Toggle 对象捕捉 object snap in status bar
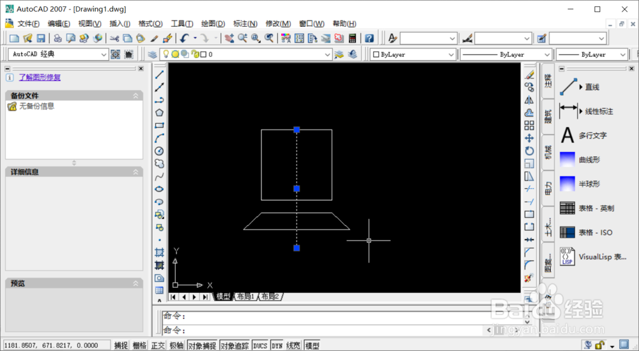Image resolution: width=639 pixels, height=351 pixels. [202, 346]
